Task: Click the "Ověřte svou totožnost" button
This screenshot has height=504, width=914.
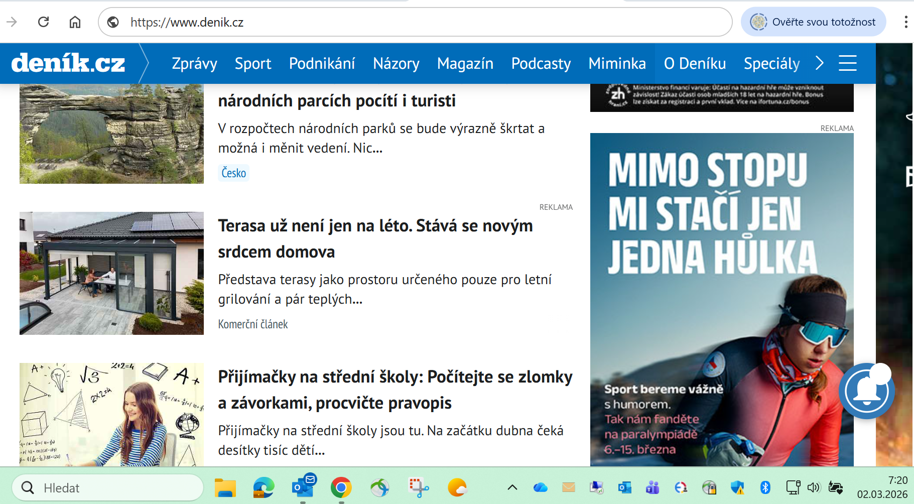Action: [x=813, y=22]
